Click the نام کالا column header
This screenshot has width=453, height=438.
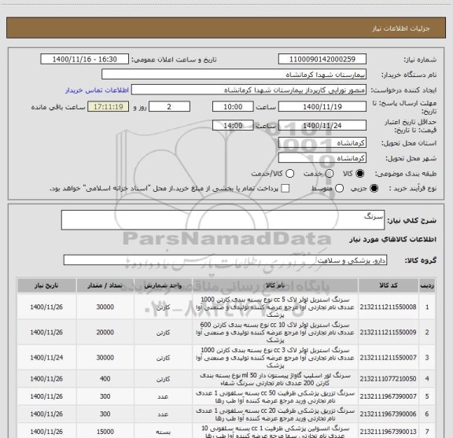[275, 285]
